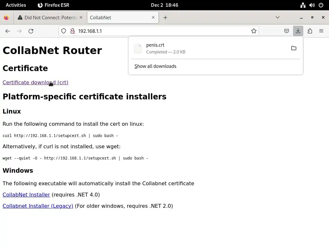Close the Did Not Connect tab

pyautogui.click(x=81, y=17)
